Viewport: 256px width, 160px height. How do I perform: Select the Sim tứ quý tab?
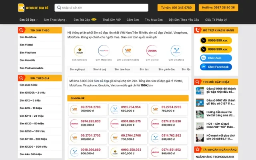[x=100, y=69]
